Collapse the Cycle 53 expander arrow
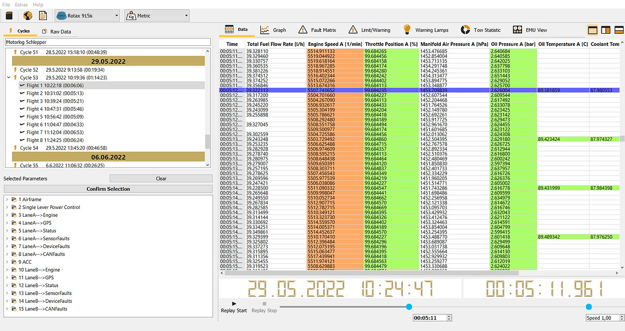Viewport: 625px width, 331px height. click(8, 78)
